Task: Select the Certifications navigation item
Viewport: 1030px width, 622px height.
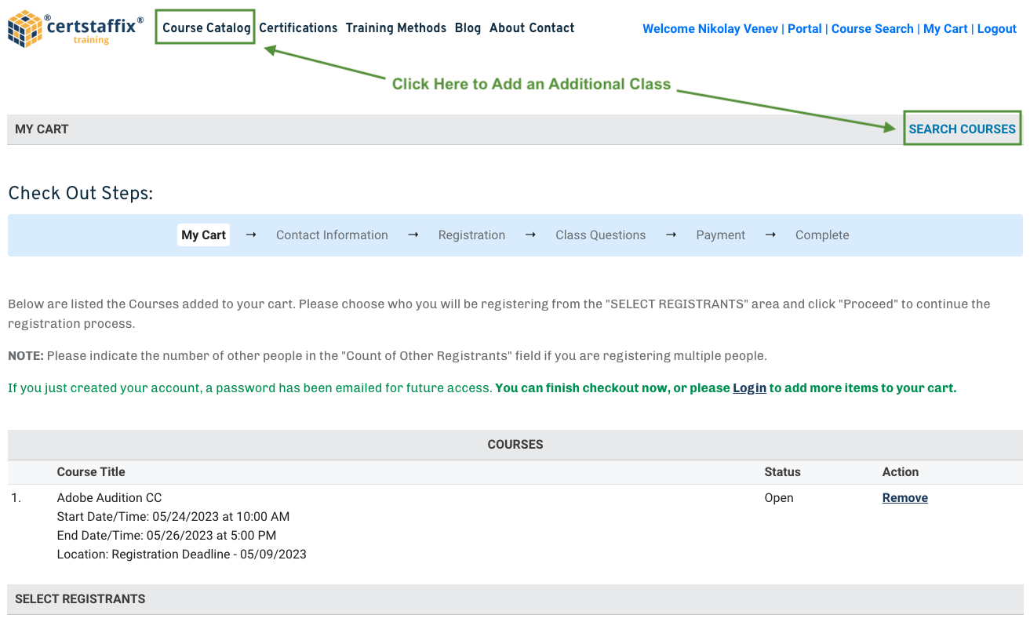Action: 298,28
